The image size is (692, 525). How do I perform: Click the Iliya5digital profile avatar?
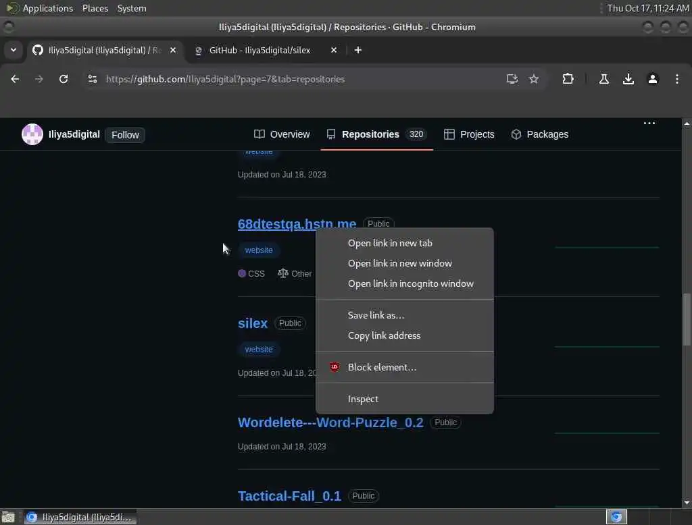pyautogui.click(x=32, y=134)
